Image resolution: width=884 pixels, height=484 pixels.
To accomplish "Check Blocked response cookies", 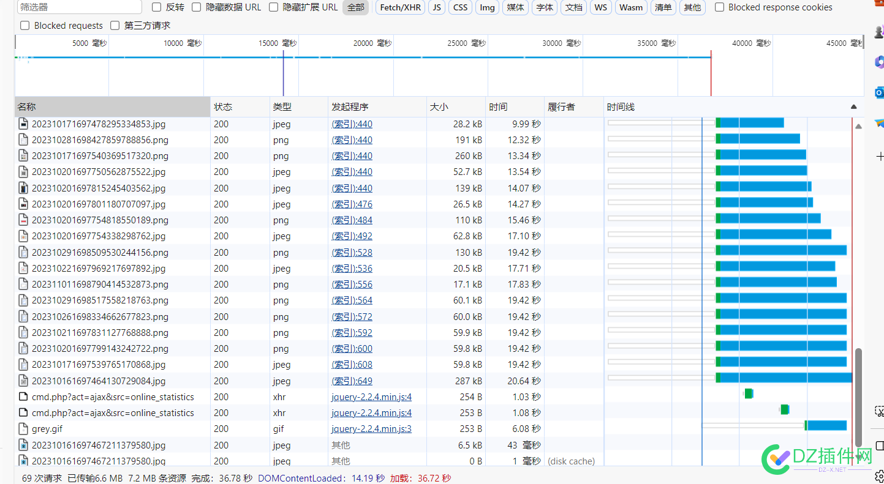I will [x=720, y=7].
